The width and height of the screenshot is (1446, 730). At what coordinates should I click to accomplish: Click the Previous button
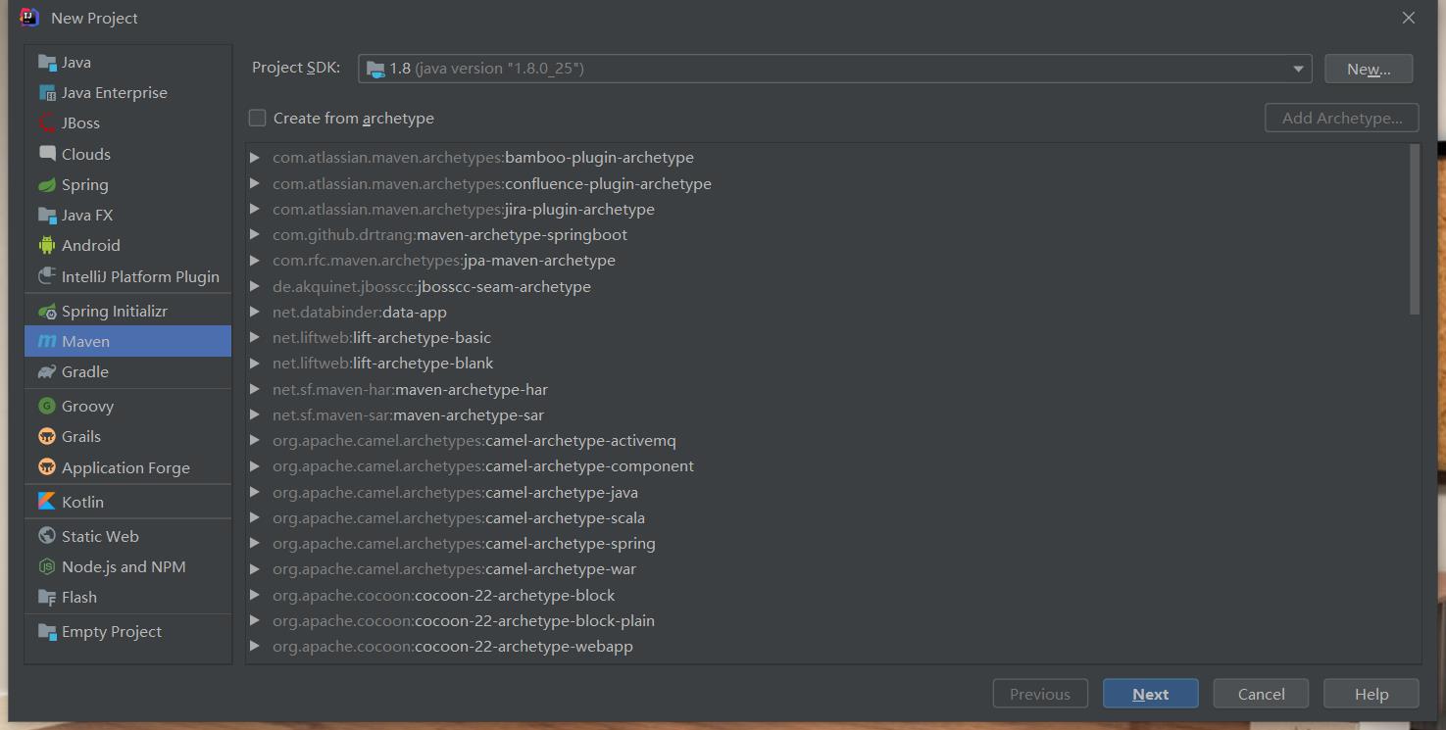pyautogui.click(x=1040, y=694)
